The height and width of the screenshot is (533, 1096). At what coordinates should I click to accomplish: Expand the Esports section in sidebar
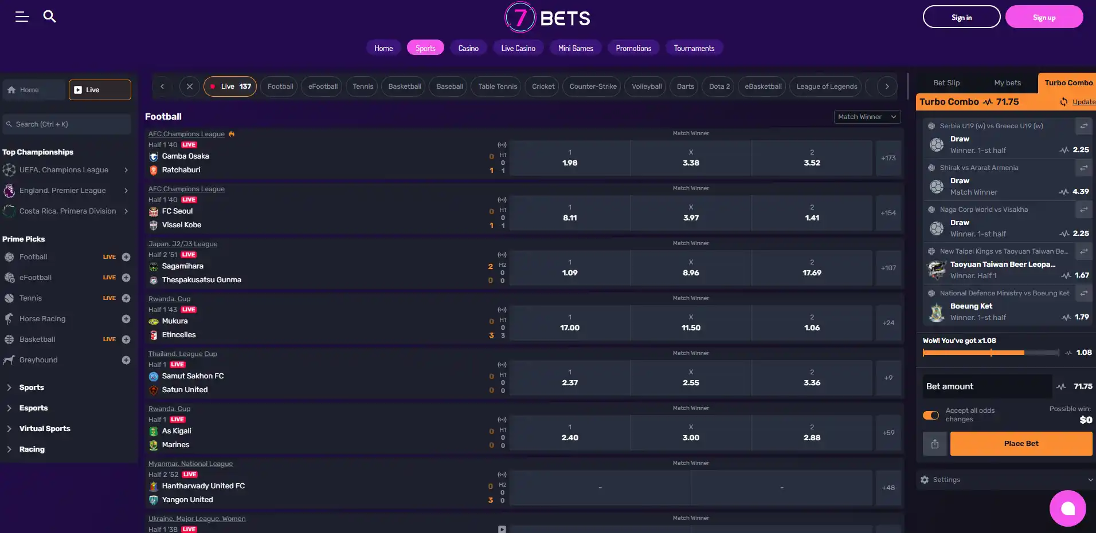33,408
